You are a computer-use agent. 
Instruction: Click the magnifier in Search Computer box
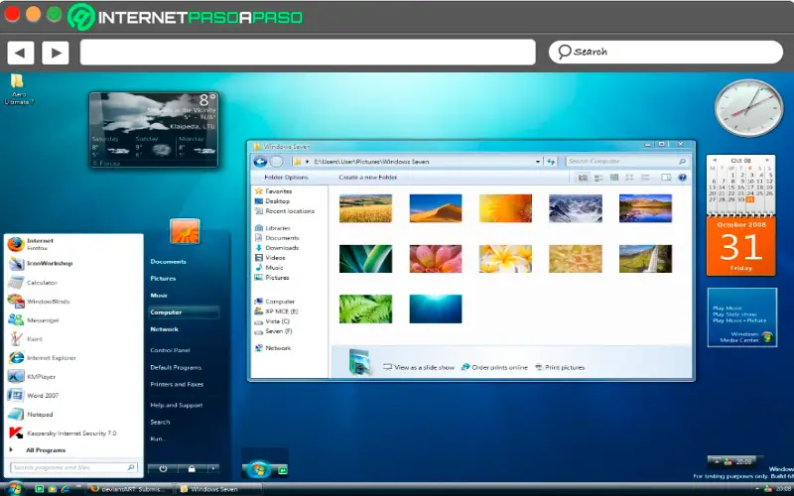tap(682, 162)
